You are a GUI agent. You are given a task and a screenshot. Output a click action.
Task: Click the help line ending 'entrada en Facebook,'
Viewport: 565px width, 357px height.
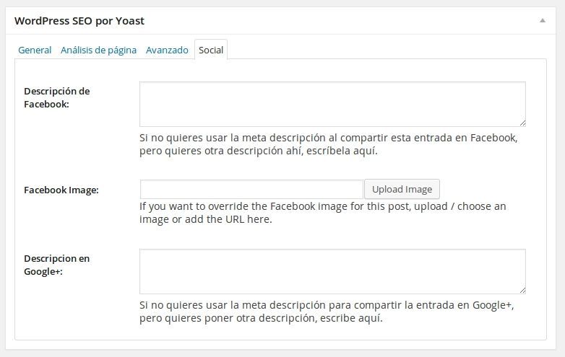click(x=328, y=138)
